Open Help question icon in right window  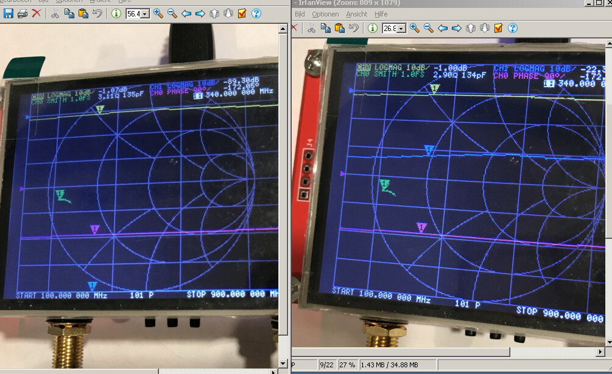click(513, 28)
